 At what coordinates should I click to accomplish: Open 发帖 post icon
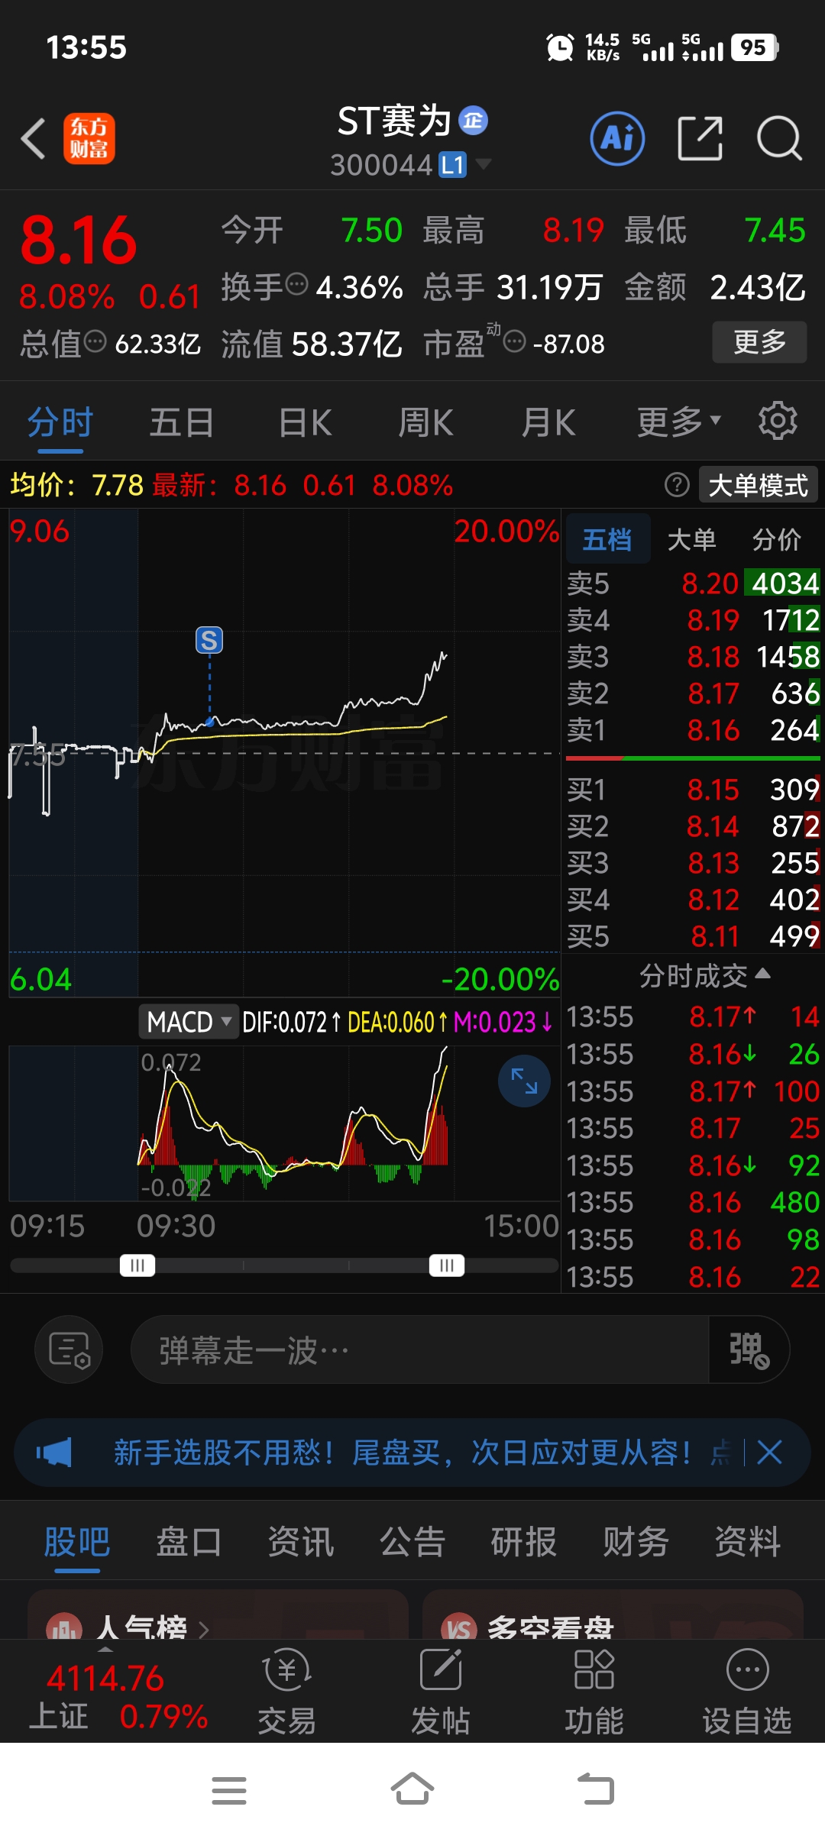pos(441,1691)
